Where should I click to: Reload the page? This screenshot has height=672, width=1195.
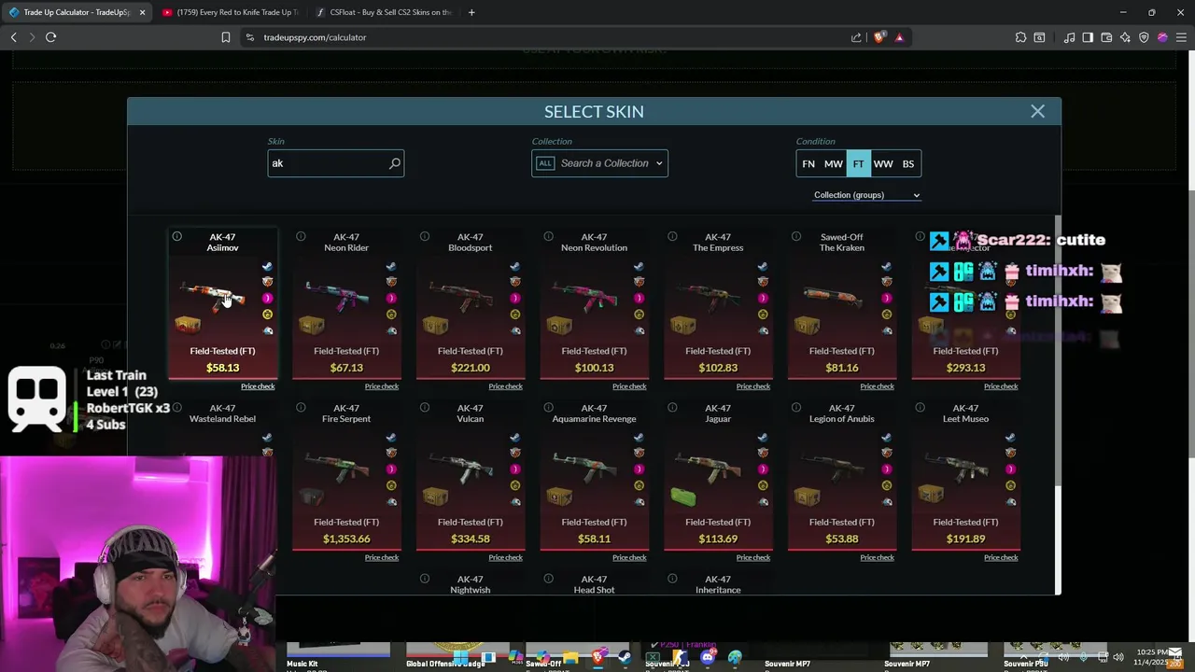pos(51,37)
